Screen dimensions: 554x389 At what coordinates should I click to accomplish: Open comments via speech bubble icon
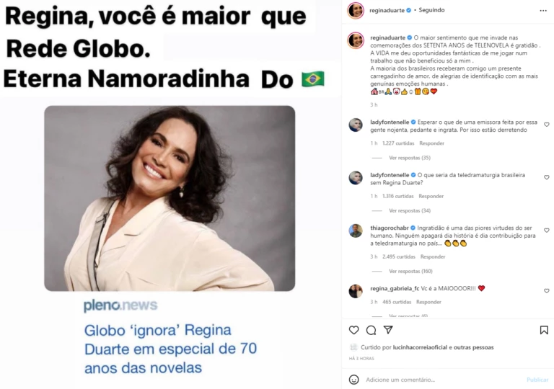point(371,330)
